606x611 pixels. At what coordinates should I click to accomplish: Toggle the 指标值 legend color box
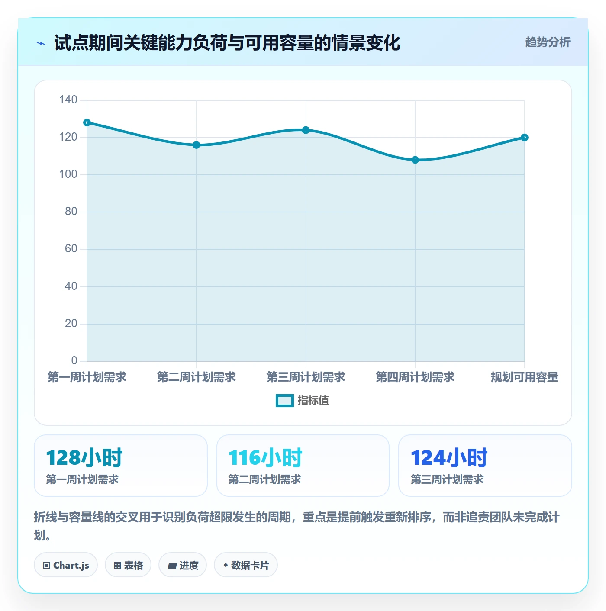(285, 401)
